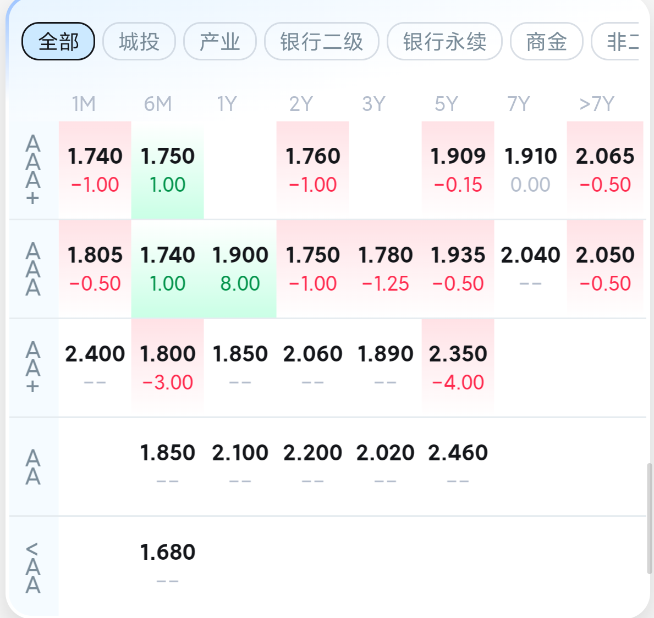Click AAA+ 1M cell showing 1.740
This screenshot has height=618, width=654.
click(95, 169)
